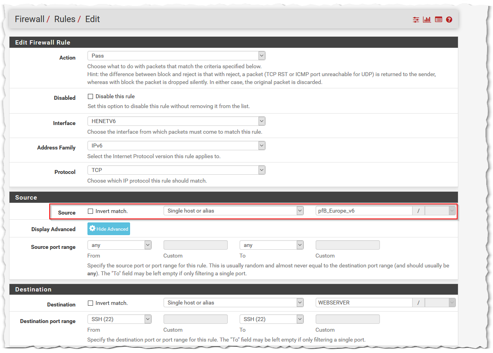Viewport: 493px width, 353px height.
Task: Open the Interface dropdown showing HENETV6
Action: click(x=176, y=121)
